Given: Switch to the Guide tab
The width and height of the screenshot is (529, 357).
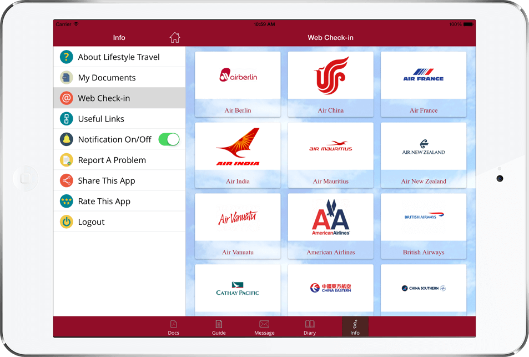Looking at the screenshot, I should (x=219, y=328).
